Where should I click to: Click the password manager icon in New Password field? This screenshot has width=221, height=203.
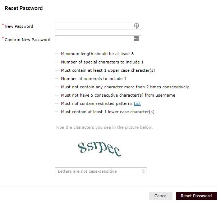tap(136, 26)
